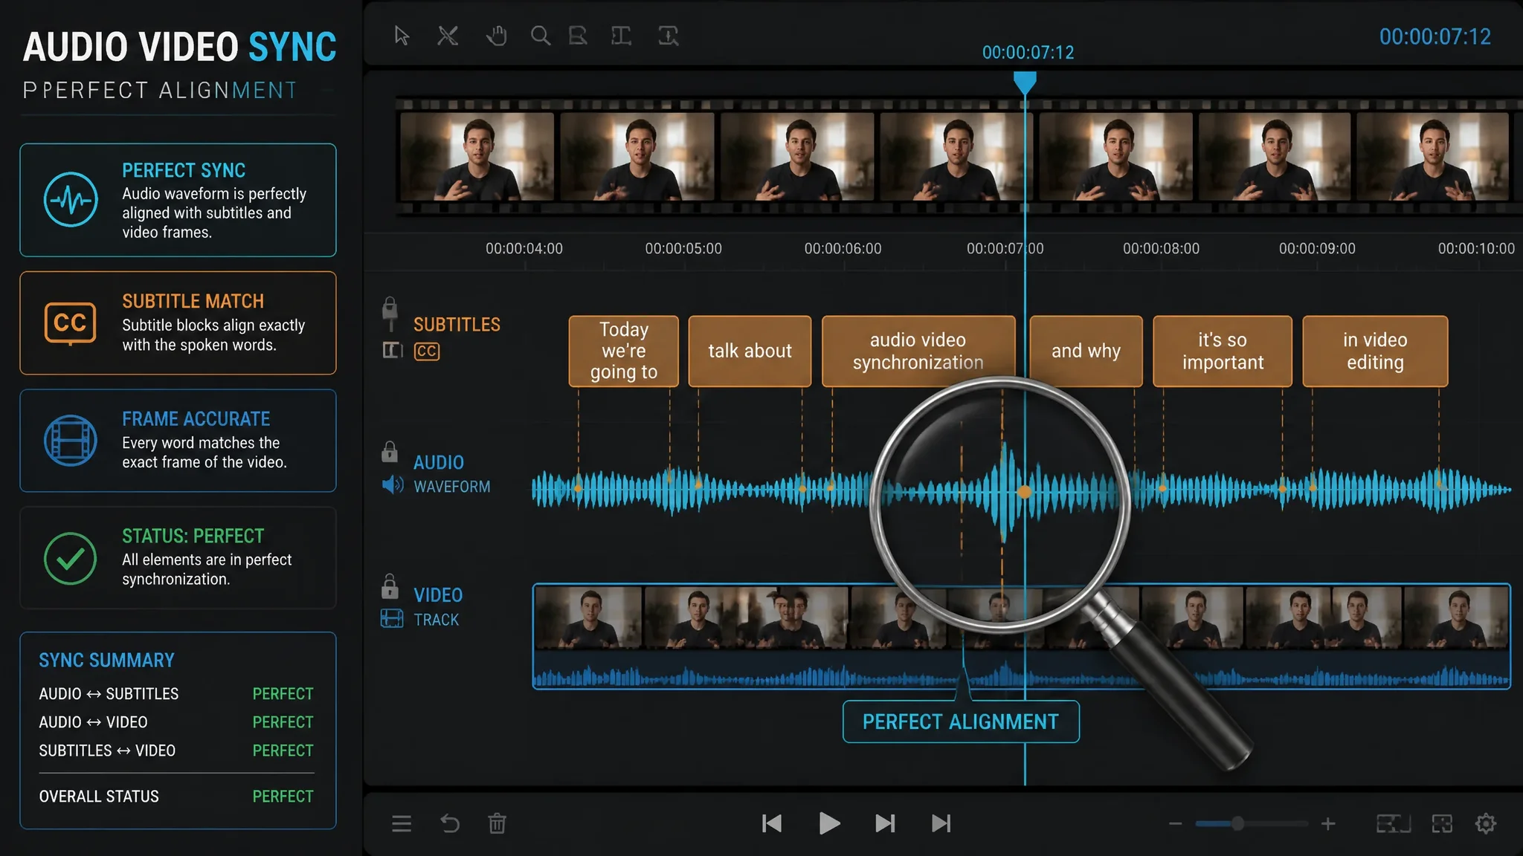The image size is (1523, 856).
Task: Click the timecode display in top-right corner
Action: (x=1435, y=37)
